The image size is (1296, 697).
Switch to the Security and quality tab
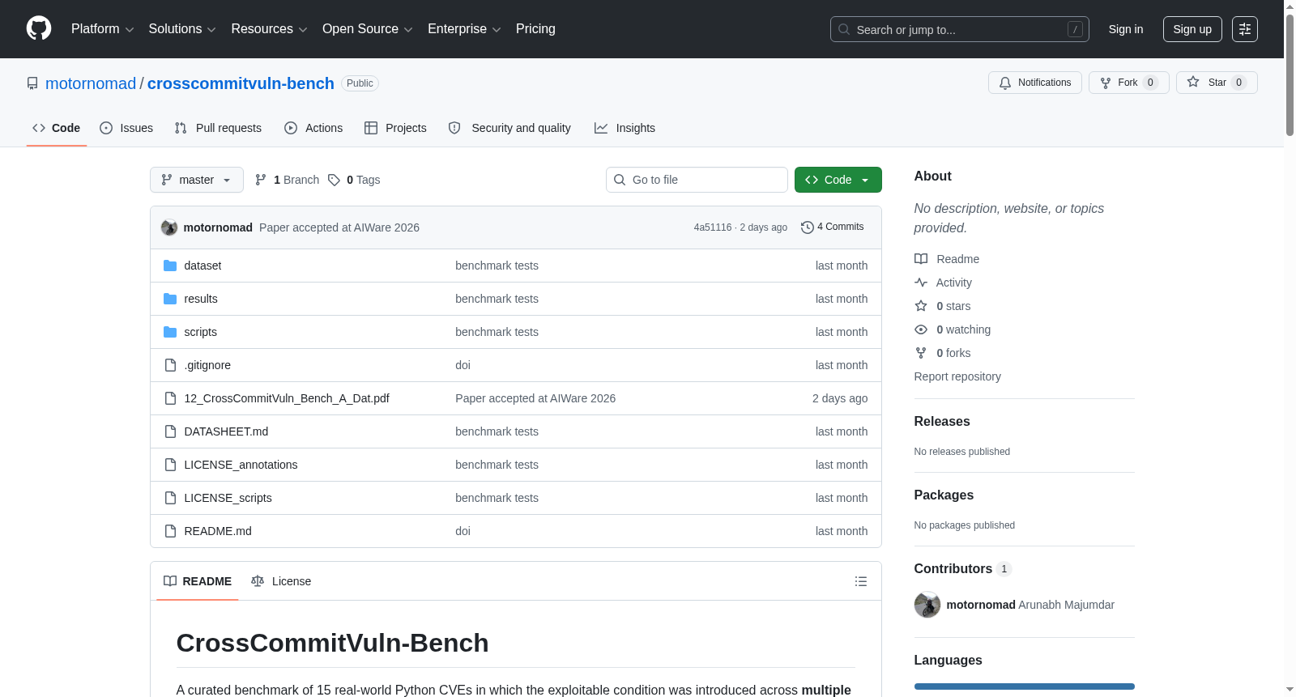pyautogui.click(x=509, y=128)
